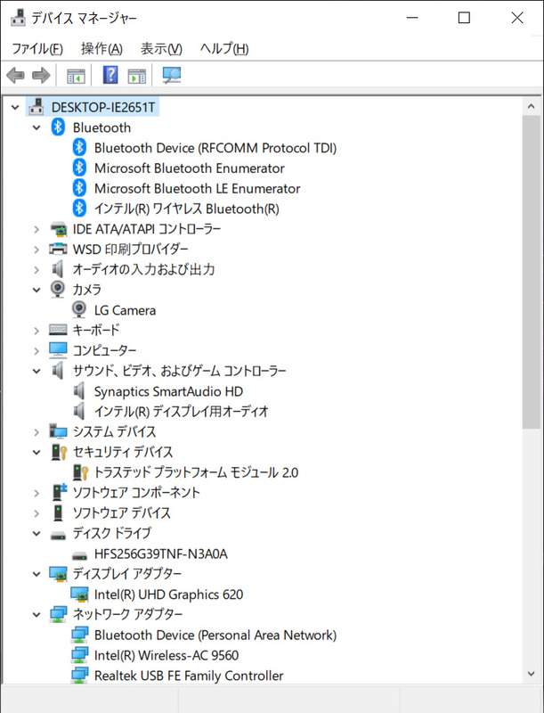This screenshot has height=713, width=544.
Task: Select Bluetooth Device (RFCOMM Protocol TDI)
Action: click(215, 148)
